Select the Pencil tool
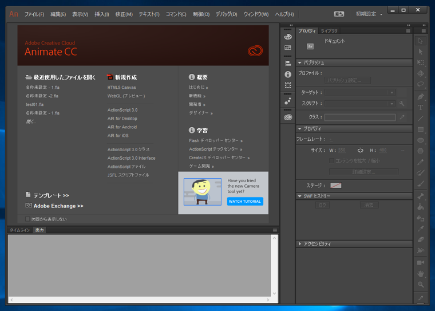 421,162
